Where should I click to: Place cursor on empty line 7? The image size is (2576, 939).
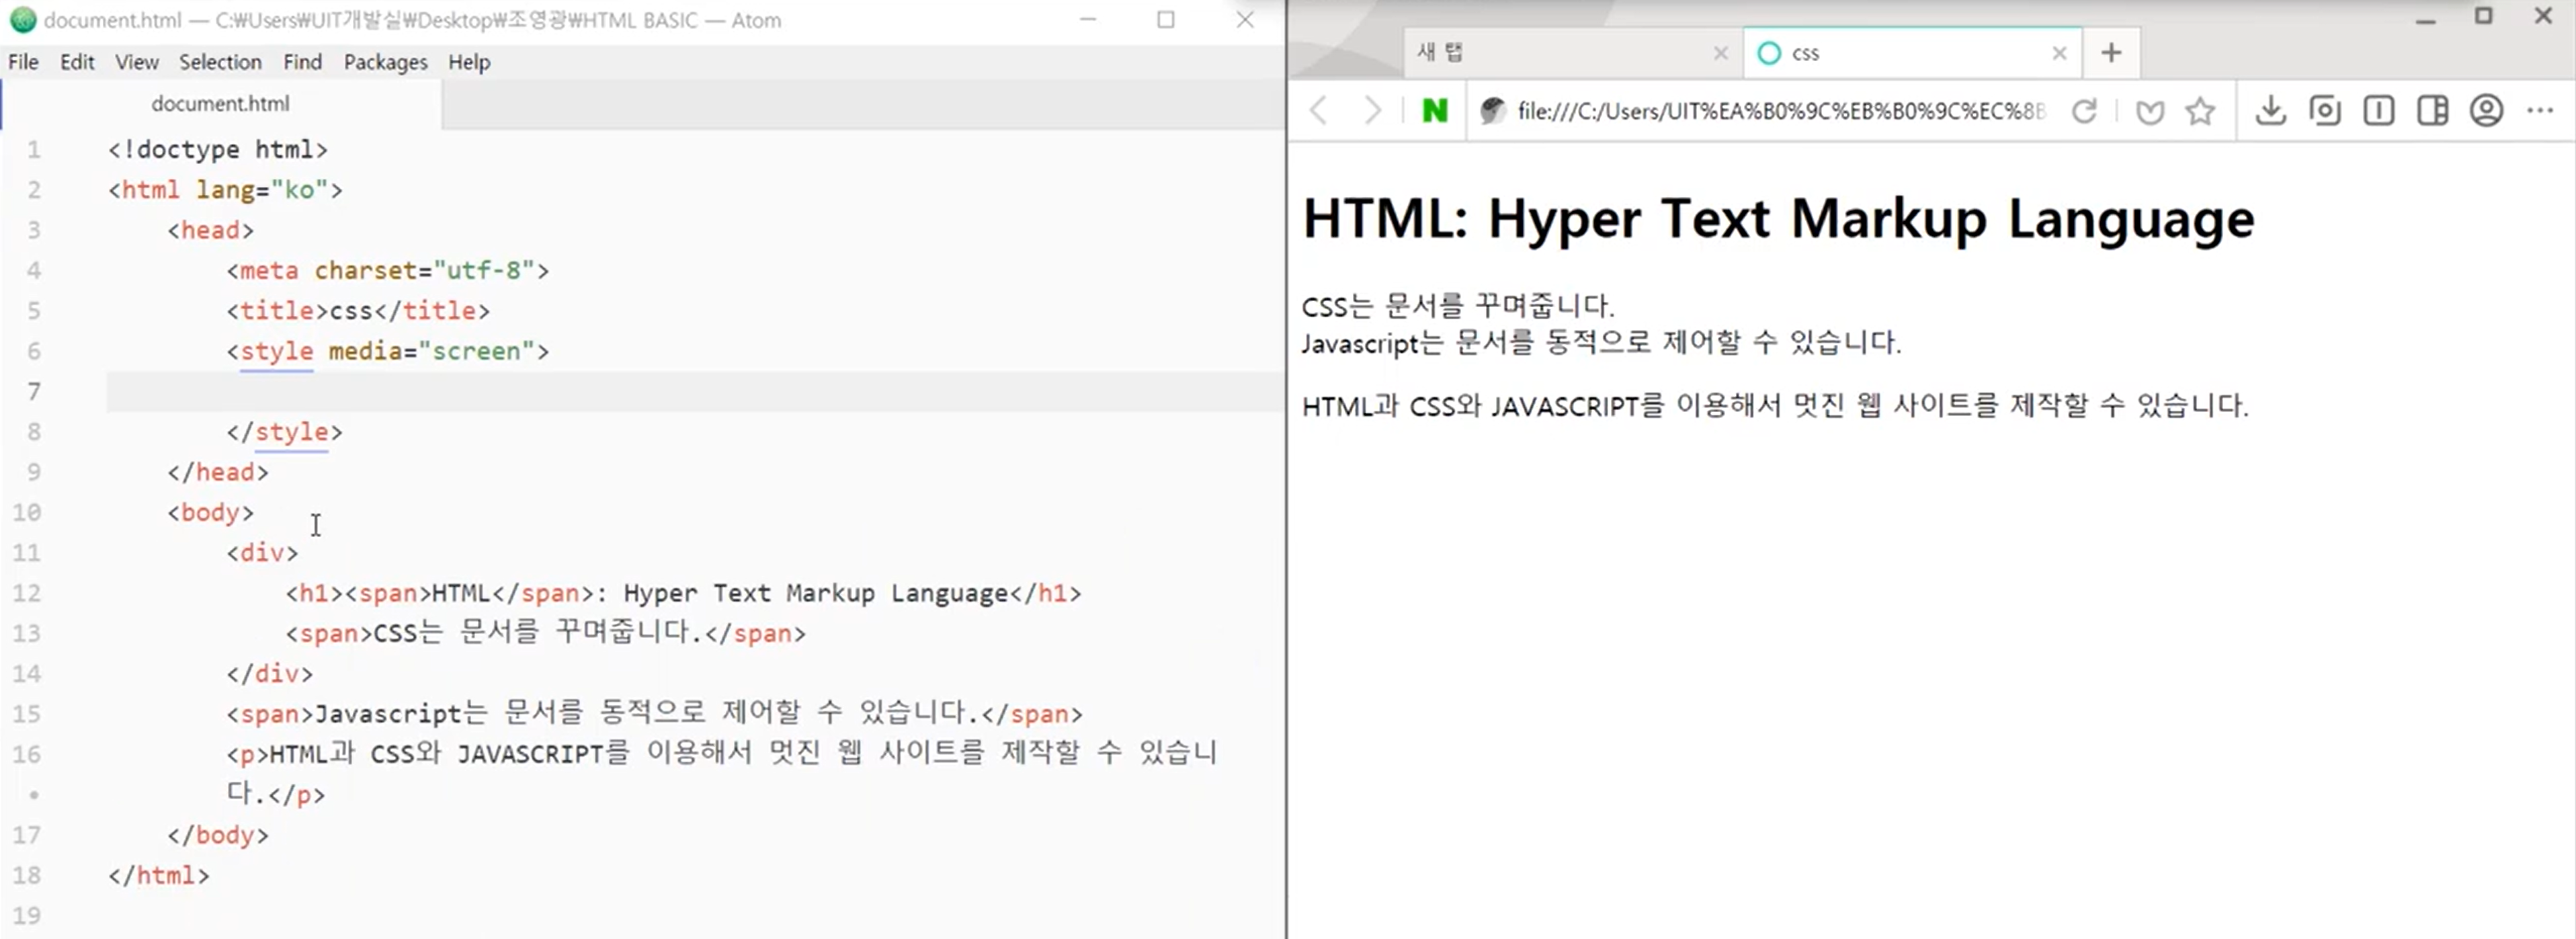click(x=600, y=391)
